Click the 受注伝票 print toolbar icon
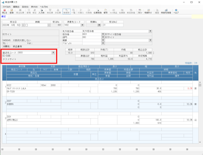Screen dimensions: 203x155 20,11
